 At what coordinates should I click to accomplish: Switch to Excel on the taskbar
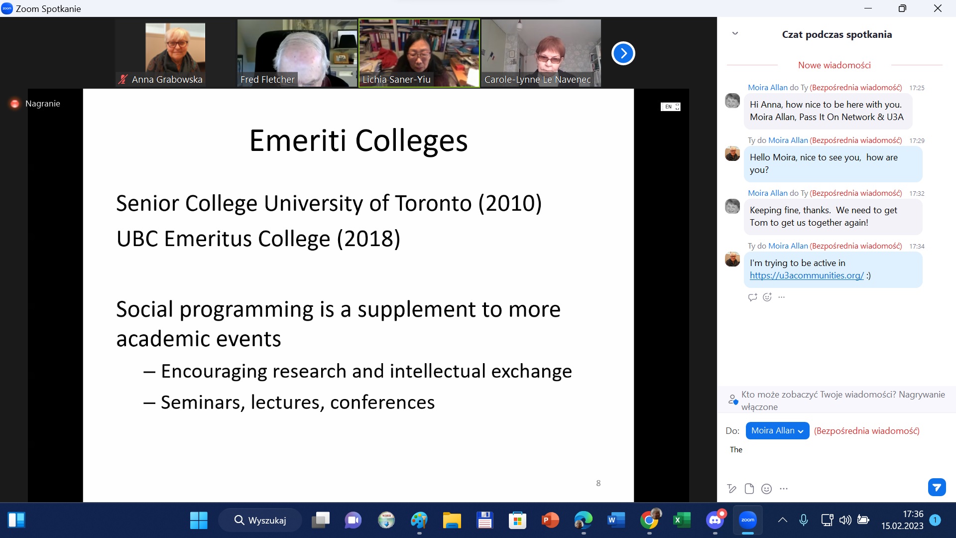pyautogui.click(x=682, y=521)
